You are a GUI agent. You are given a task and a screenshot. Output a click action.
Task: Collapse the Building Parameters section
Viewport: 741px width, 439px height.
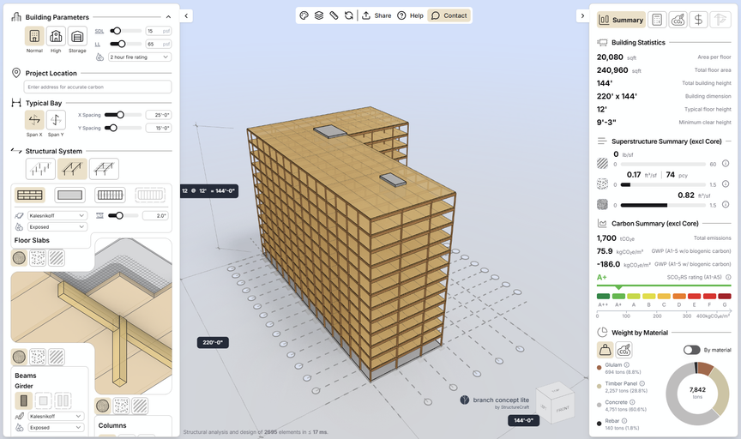click(x=168, y=16)
